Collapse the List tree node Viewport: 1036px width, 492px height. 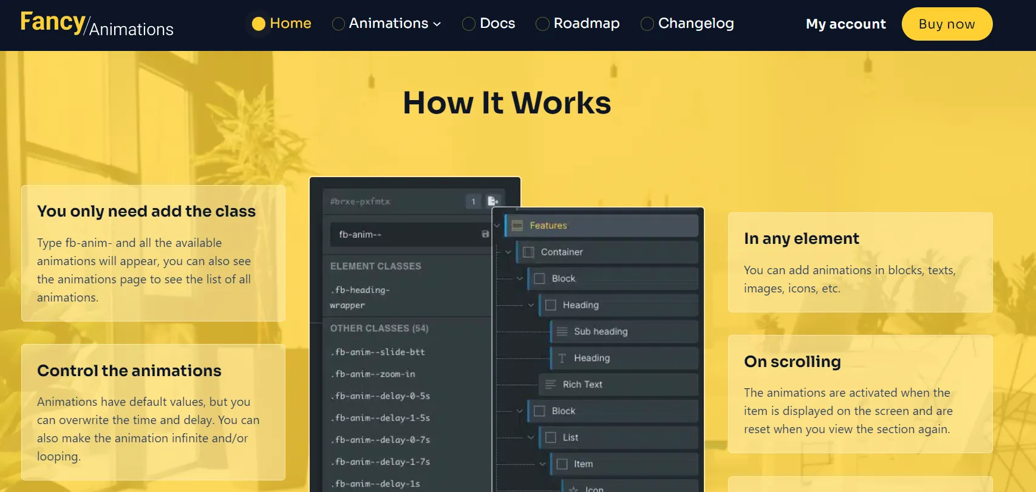pos(531,437)
